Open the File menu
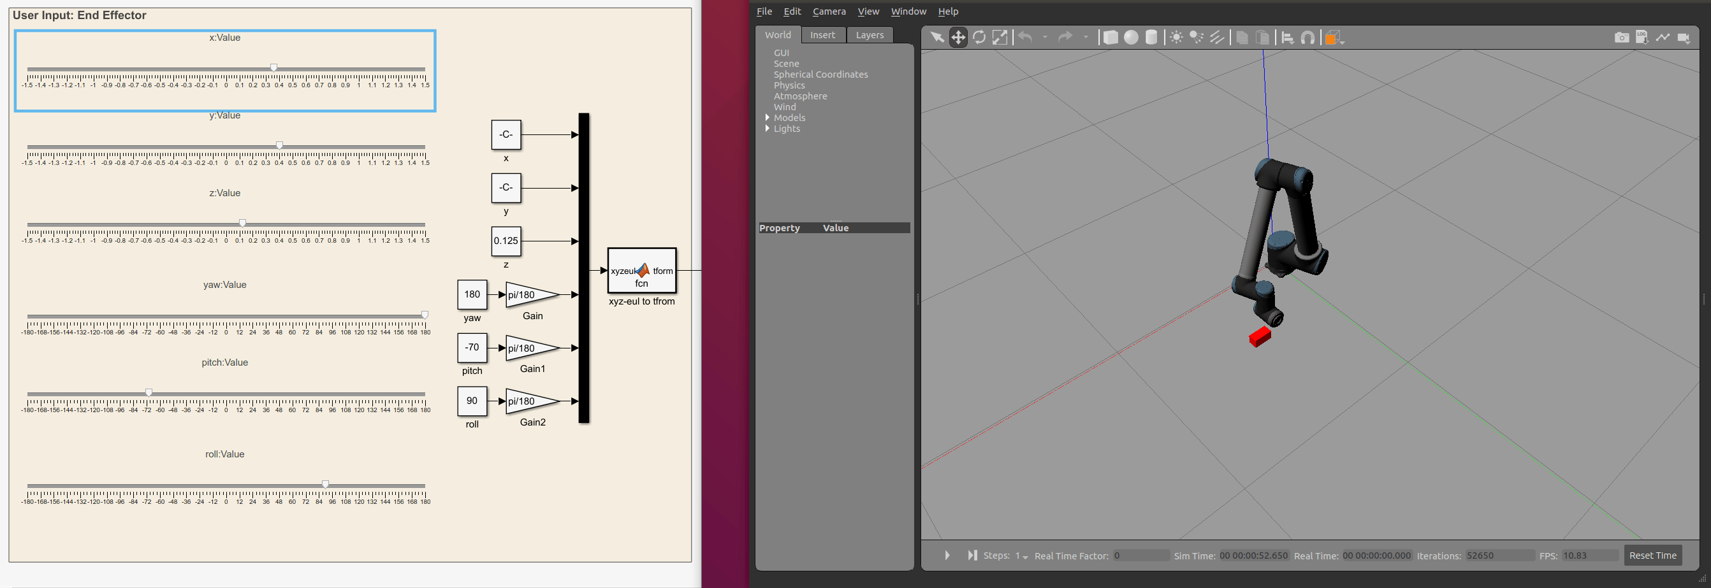Image resolution: width=1711 pixels, height=588 pixels. [764, 11]
